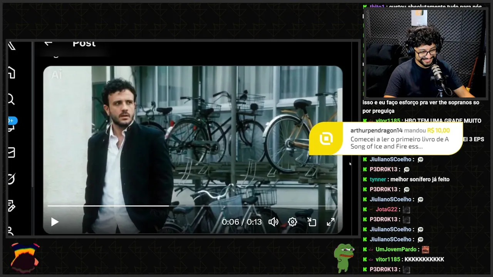
Task: Click message "melhor sonífero já feito"
Action: 420,179
